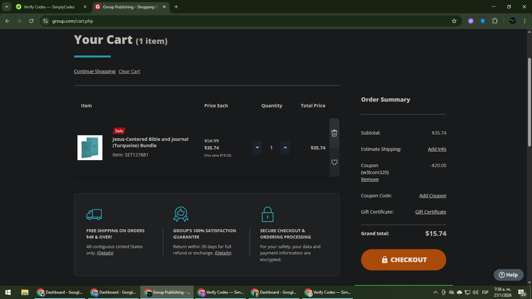Image resolution: width=532 pixels, height=299 pixels.
Task: Click Clear Cart link
Action: click(129, 72)
